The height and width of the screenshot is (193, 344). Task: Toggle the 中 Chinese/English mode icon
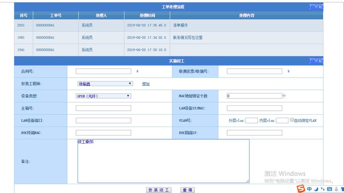coord(309,189)
